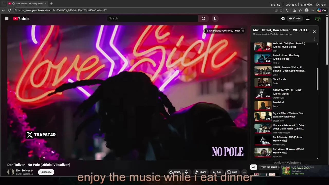Image resolution: width=329 pixels, height=185 pixels.
Task: Open the YouTube guide hamburger menu
Action: [x=7, y=18]
